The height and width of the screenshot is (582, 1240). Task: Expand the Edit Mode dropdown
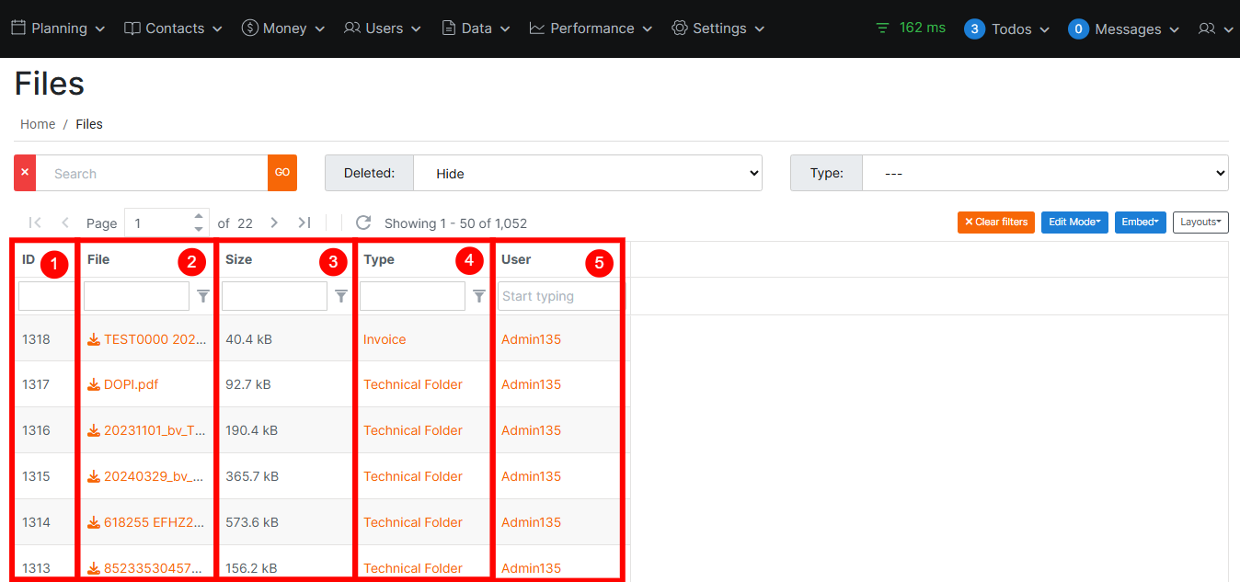pos(1074,223)
